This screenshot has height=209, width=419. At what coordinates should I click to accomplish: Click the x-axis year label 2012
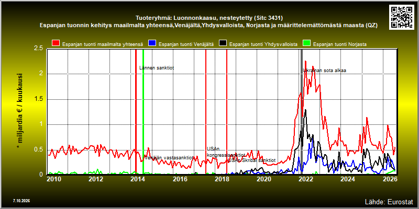[96, 179]
